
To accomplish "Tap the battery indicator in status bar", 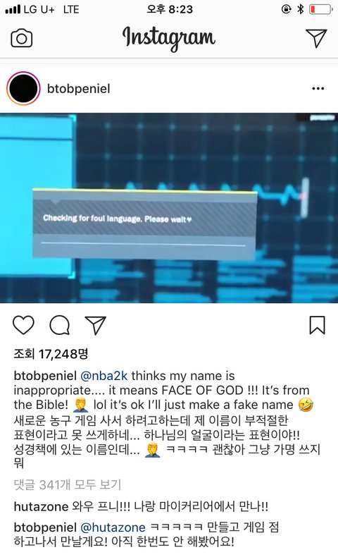I will click(320, 9).
